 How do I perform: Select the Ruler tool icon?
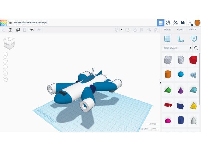coord(181,39)
